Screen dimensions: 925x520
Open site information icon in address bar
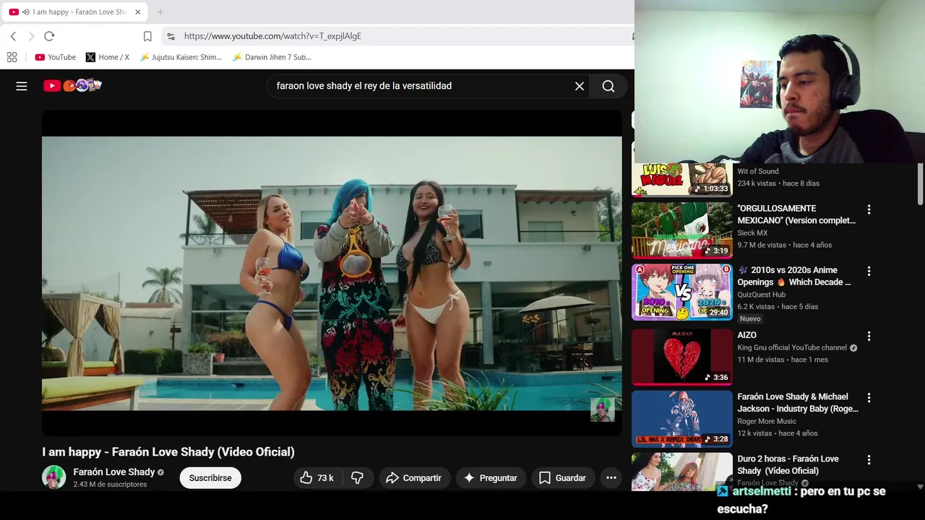pyautogui.click(x=170, y=36)
